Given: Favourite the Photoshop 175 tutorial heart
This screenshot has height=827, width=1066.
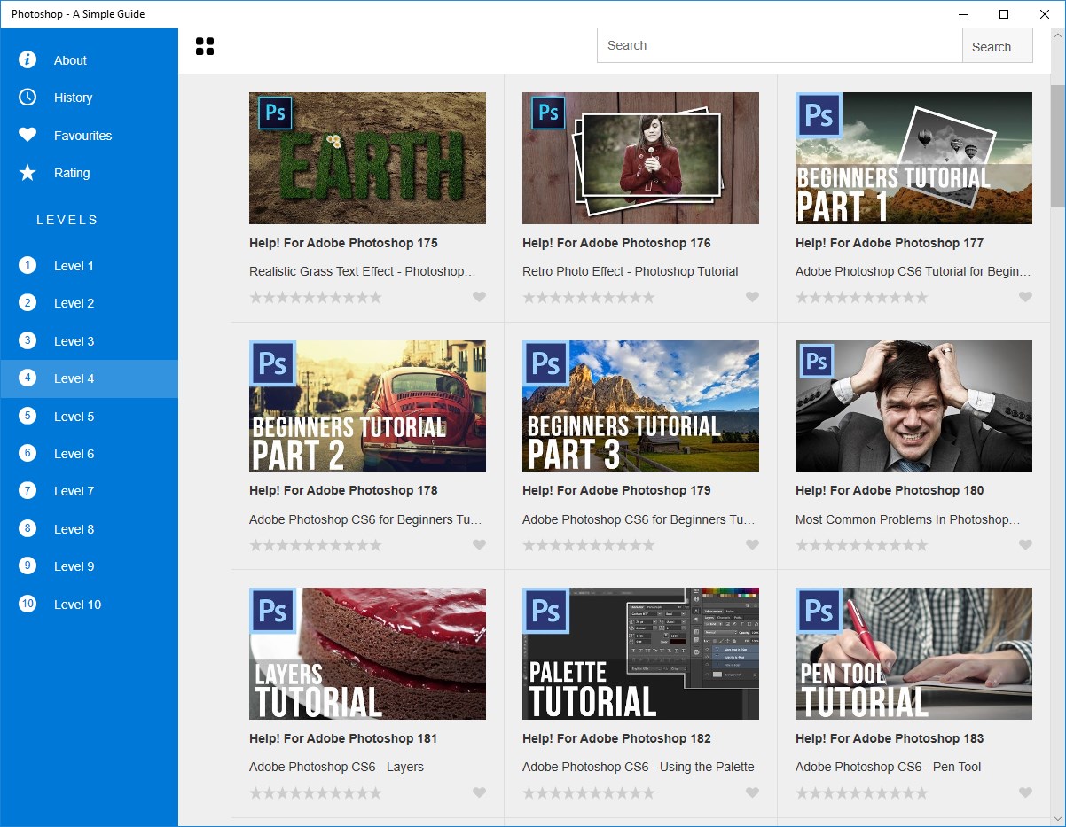Looking at the screenshot, I should (x=479, y=297).
